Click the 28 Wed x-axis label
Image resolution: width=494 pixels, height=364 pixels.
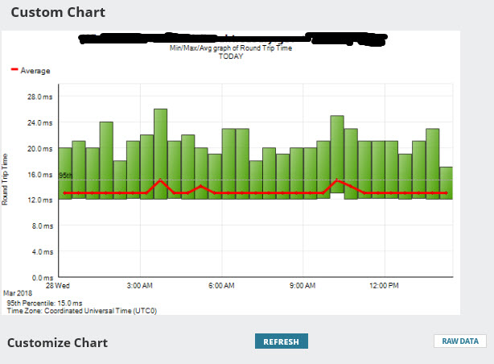[x=58, y=285]
